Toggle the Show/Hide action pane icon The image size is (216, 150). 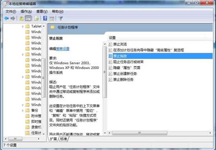click(x=52, y=19)
